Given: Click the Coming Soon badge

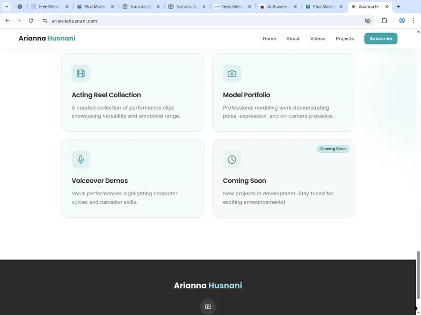Looking at the screenshot, I should pos(333,149).
